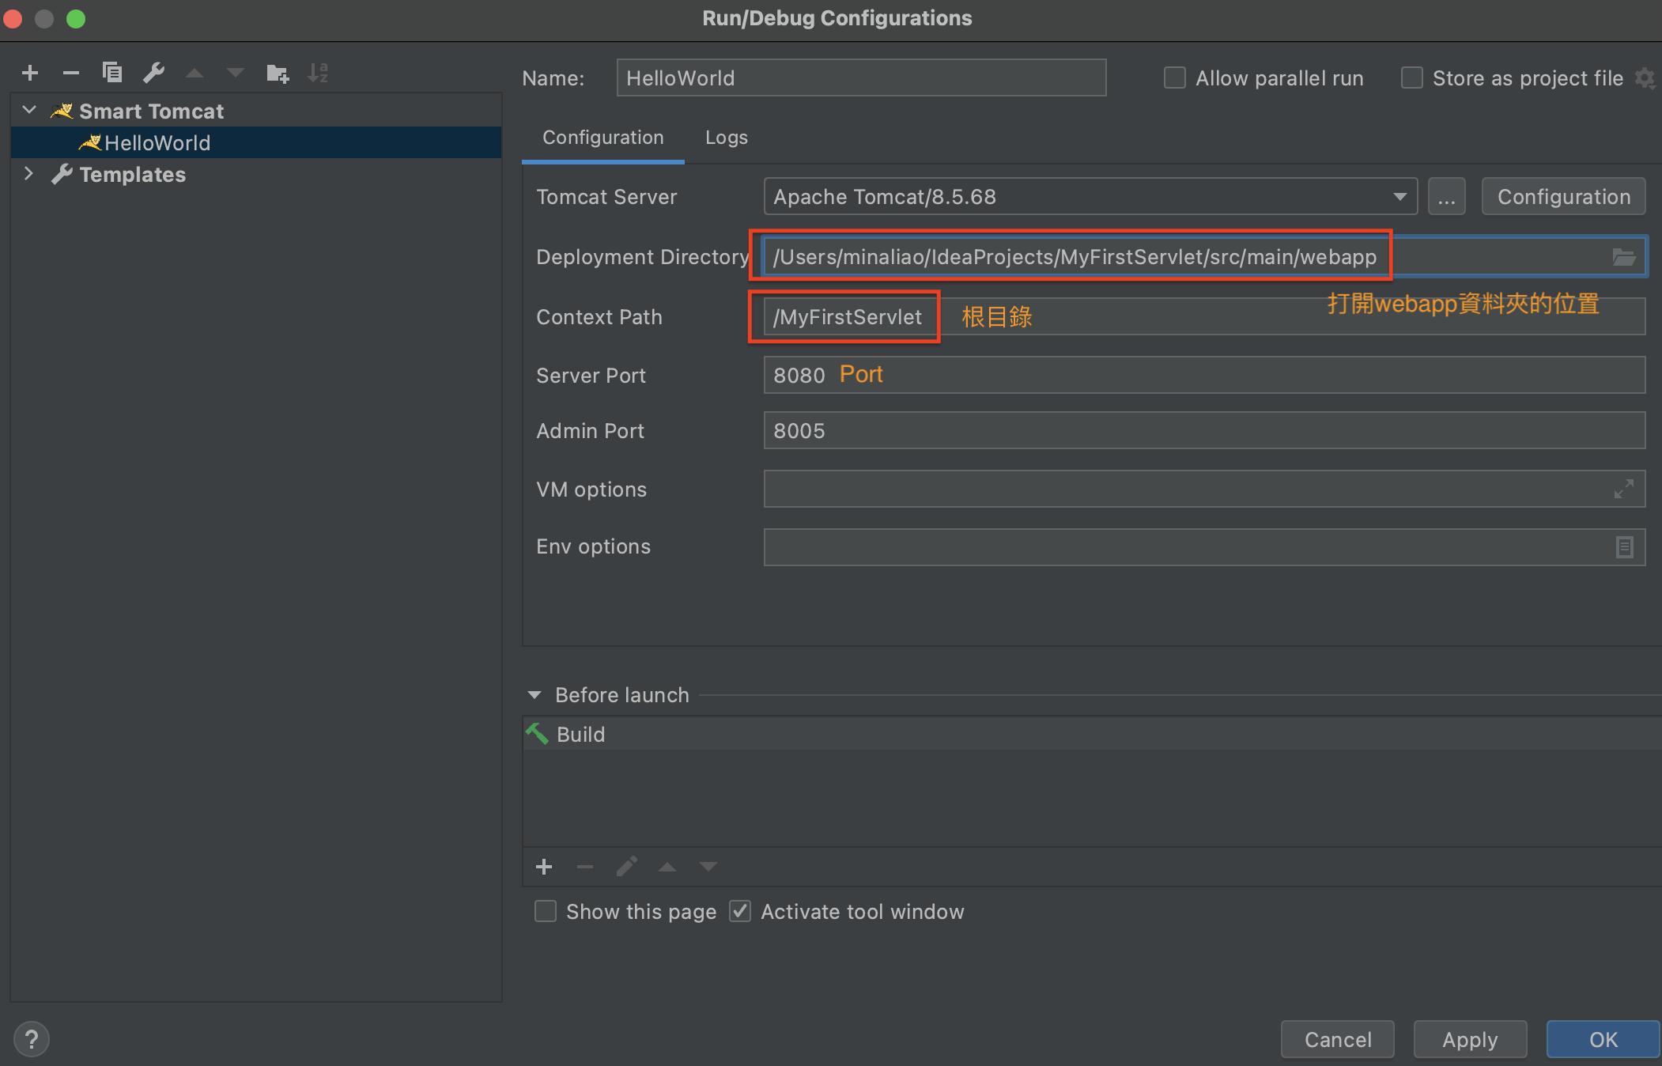
Task: Edit the Before launch task
Action: 626,867
